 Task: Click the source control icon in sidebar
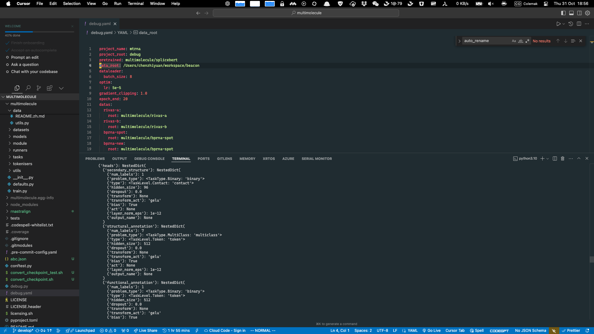[38, 88]
